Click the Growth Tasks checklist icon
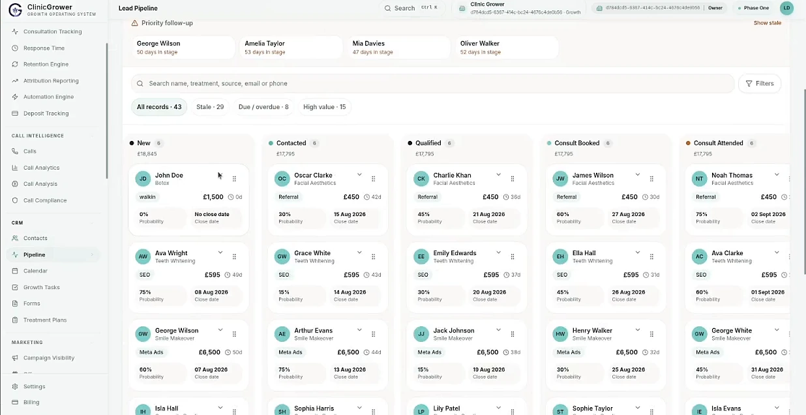Screen dimensions: 806x415 point(15,287)
